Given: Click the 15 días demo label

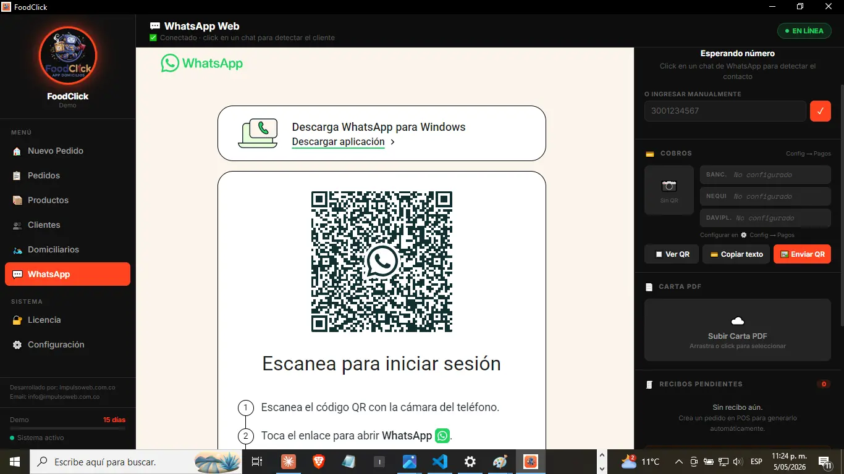Looking at the screenshot, I should coord(114,420).
